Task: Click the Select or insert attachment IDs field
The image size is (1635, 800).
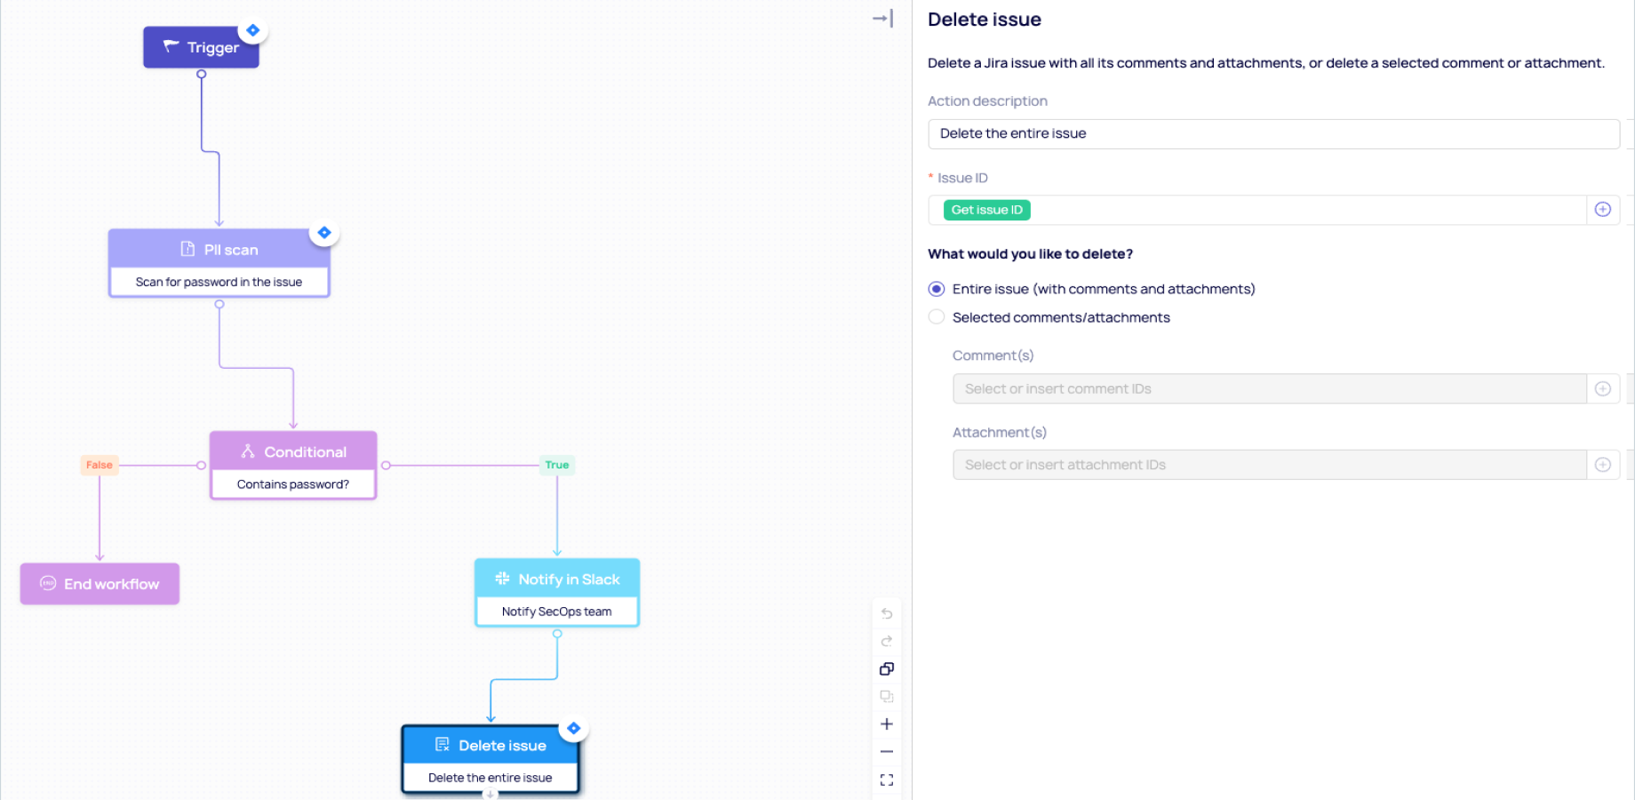Action: [x=1270, y=465]
